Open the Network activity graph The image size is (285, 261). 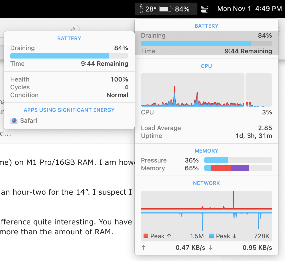206,212
